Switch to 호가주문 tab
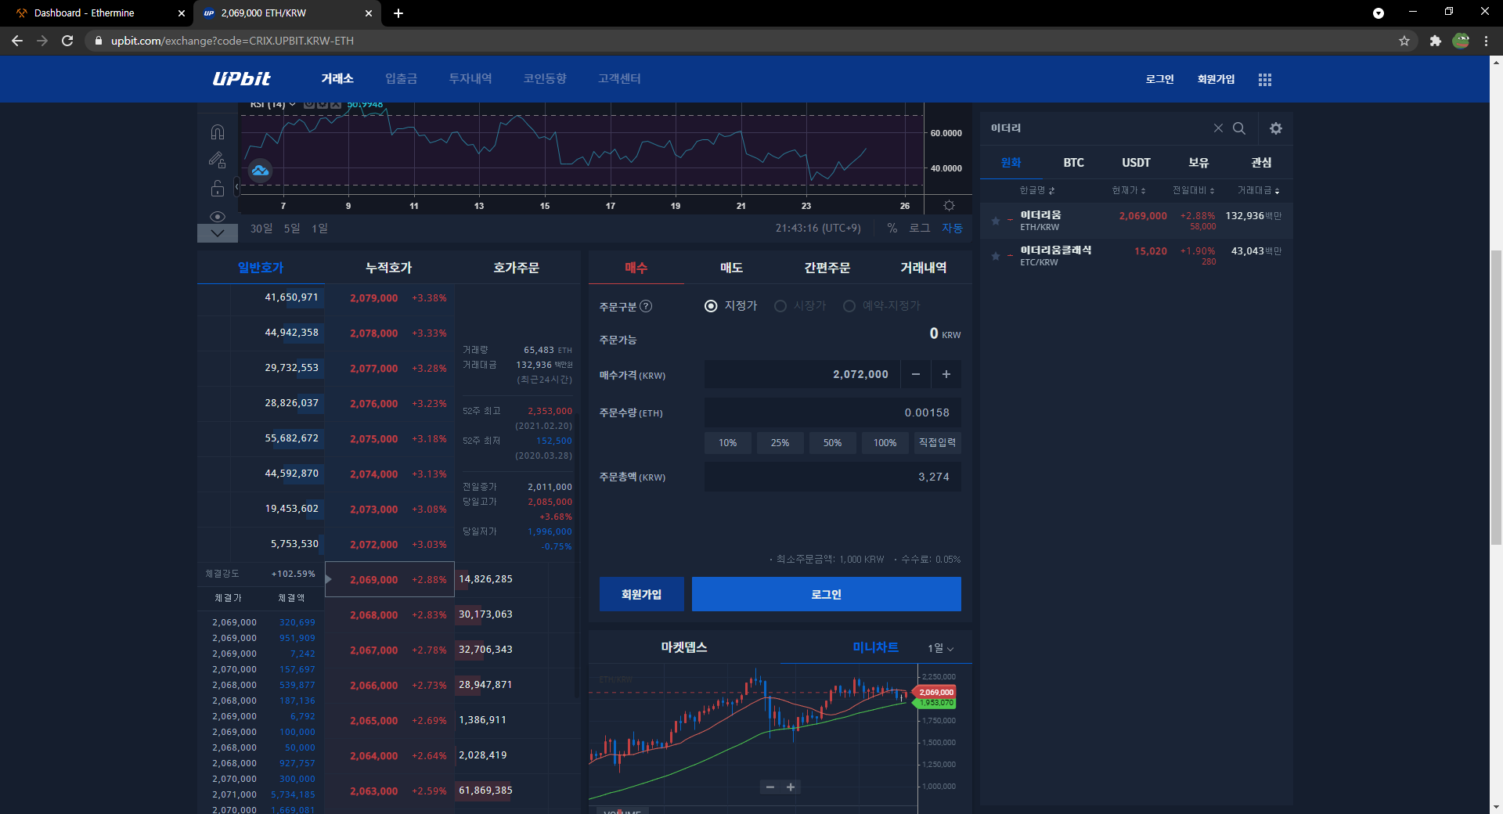The height and width of the screenshot is (814, 1503). (517, 268)
